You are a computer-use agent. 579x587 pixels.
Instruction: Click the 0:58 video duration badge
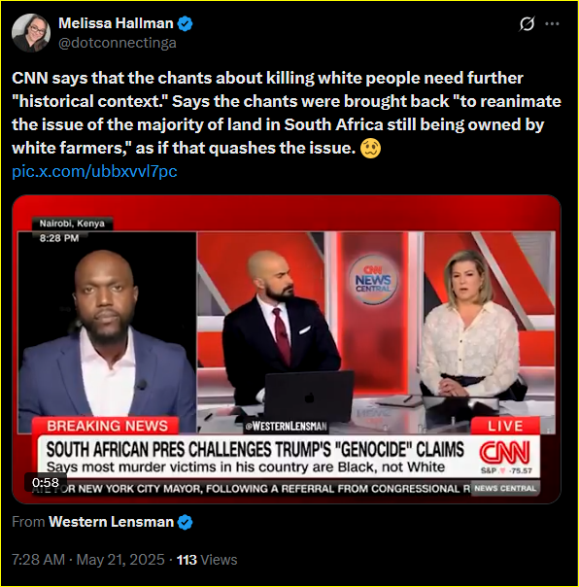point(46,482)
